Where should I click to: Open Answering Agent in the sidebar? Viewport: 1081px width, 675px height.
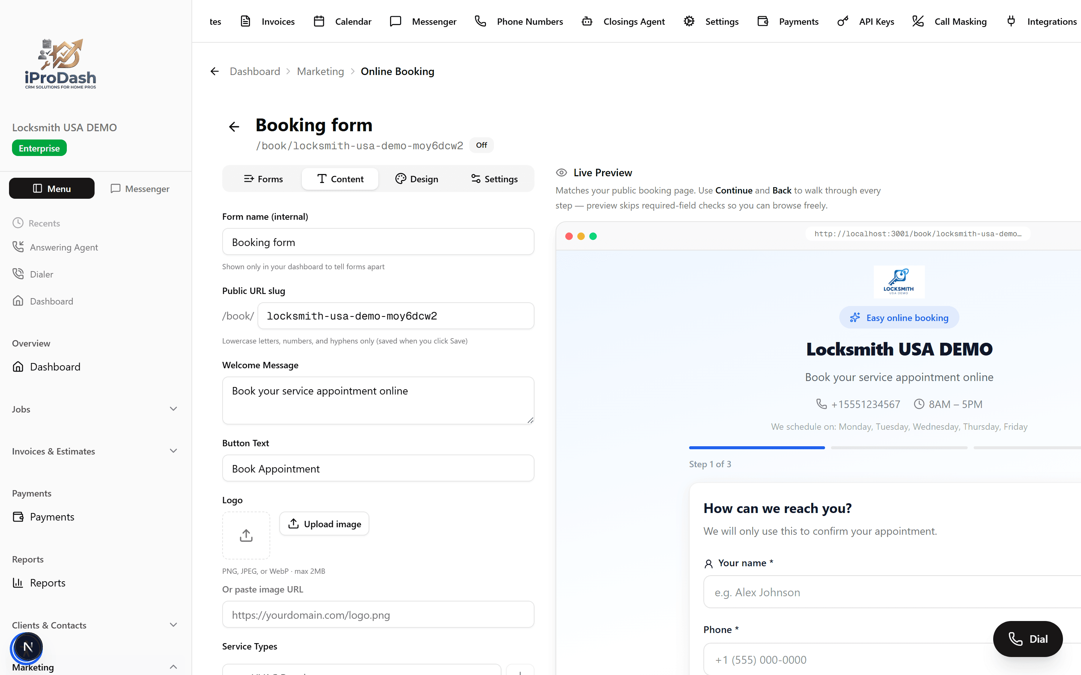(55, 247)
